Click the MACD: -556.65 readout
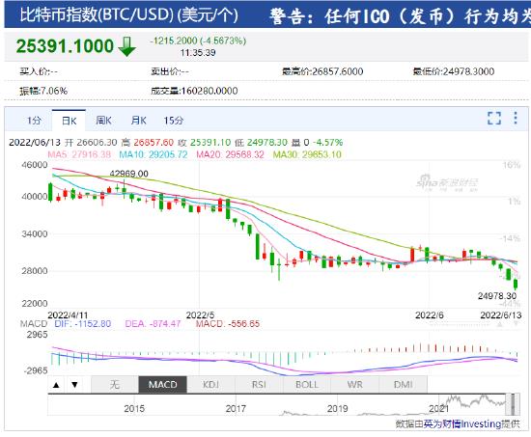Screen dimensions: 531x437 click(228, 324)
